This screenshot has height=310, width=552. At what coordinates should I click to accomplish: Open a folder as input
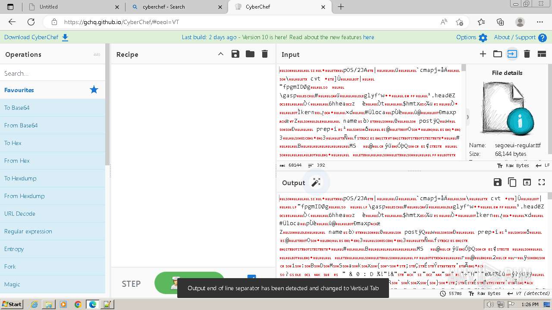[x=498, y=54]
